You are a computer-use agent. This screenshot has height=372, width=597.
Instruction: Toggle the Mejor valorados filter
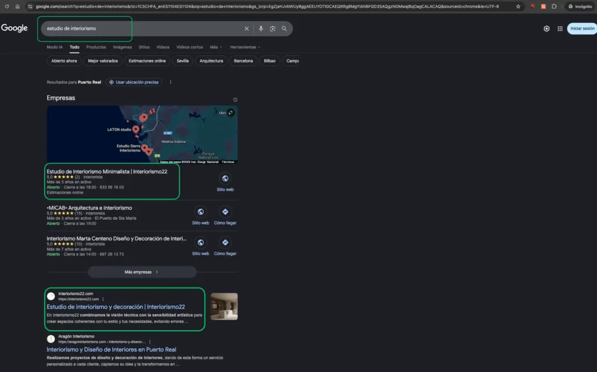[103, 61]
